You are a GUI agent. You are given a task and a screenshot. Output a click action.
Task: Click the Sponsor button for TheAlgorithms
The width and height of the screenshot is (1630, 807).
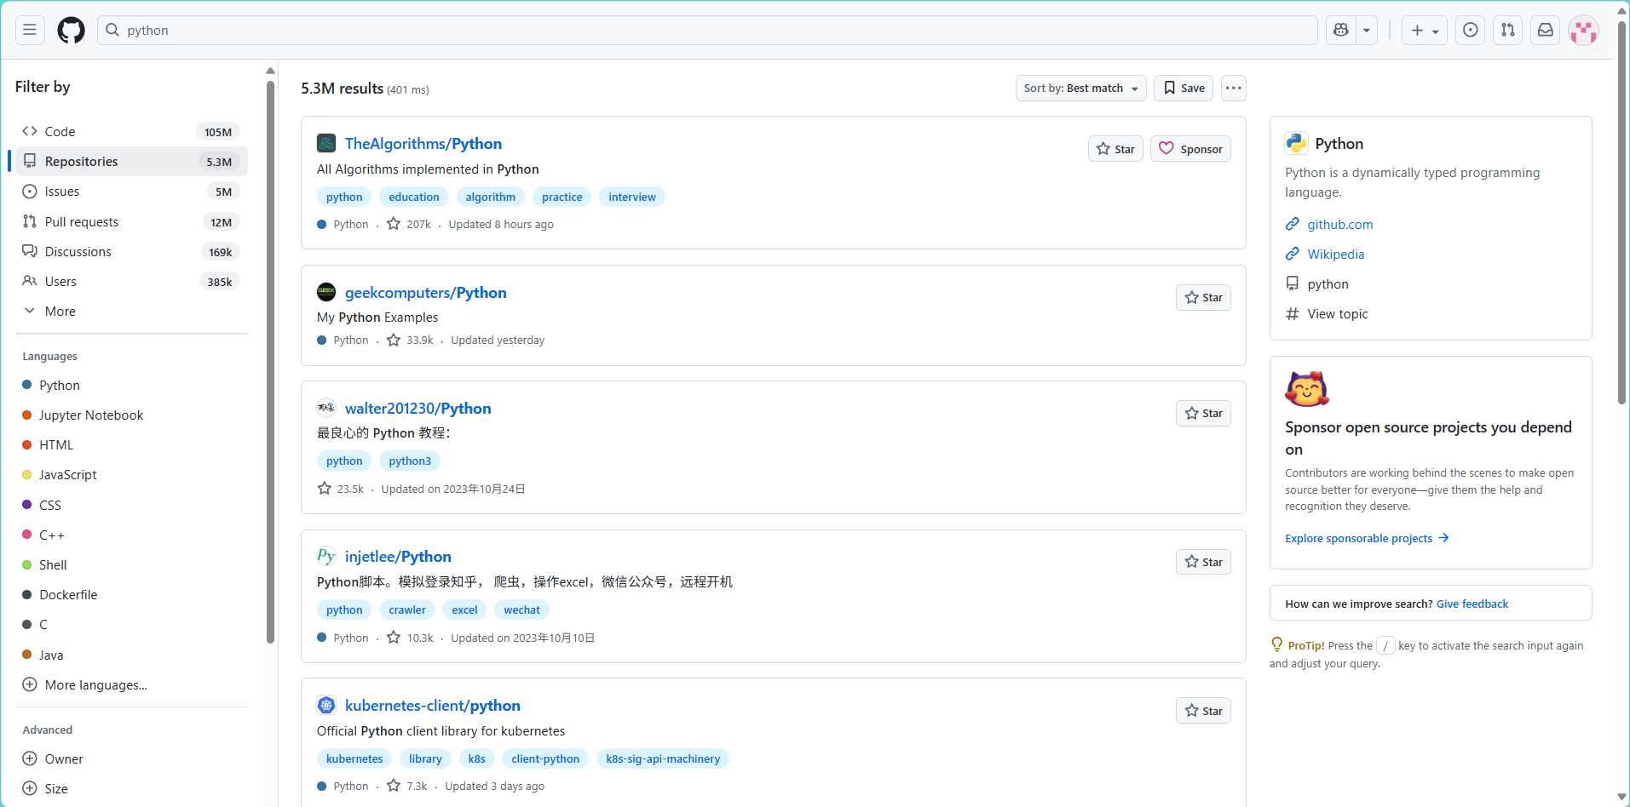(1190, 149)
